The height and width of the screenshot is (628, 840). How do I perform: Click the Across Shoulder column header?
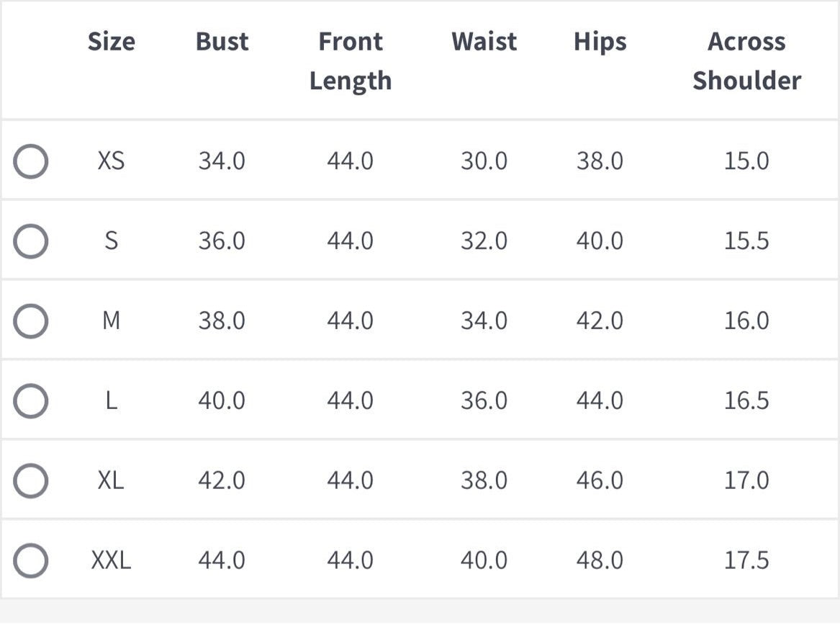tap(746, 61)
